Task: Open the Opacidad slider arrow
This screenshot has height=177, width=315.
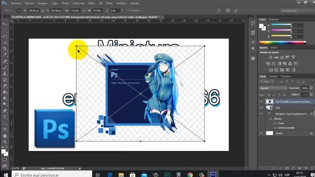Action: tap(312, 88)
